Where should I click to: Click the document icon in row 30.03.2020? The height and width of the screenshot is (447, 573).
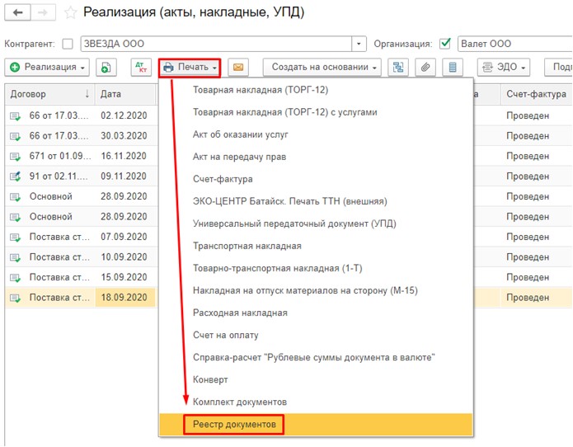pyautogui.click(x=16, y=136)
